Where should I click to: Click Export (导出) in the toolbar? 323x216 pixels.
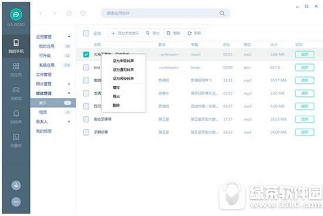coord(153,33)
